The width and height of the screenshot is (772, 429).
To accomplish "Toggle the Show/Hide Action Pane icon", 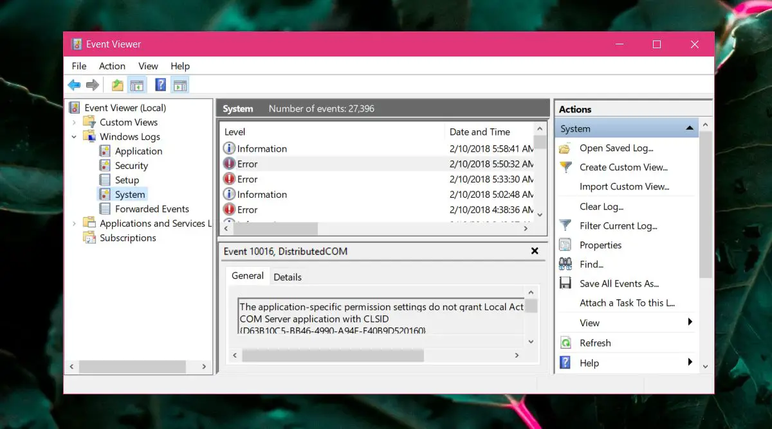I will 180,85.
